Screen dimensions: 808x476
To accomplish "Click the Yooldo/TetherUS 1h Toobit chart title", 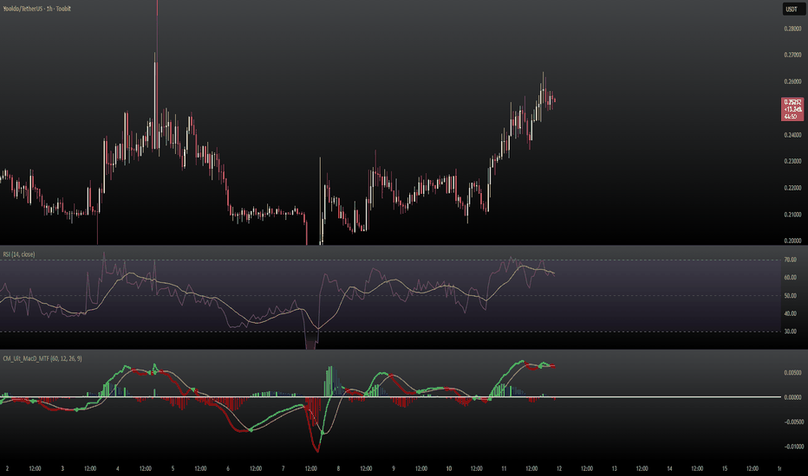I will pos(36,9).
